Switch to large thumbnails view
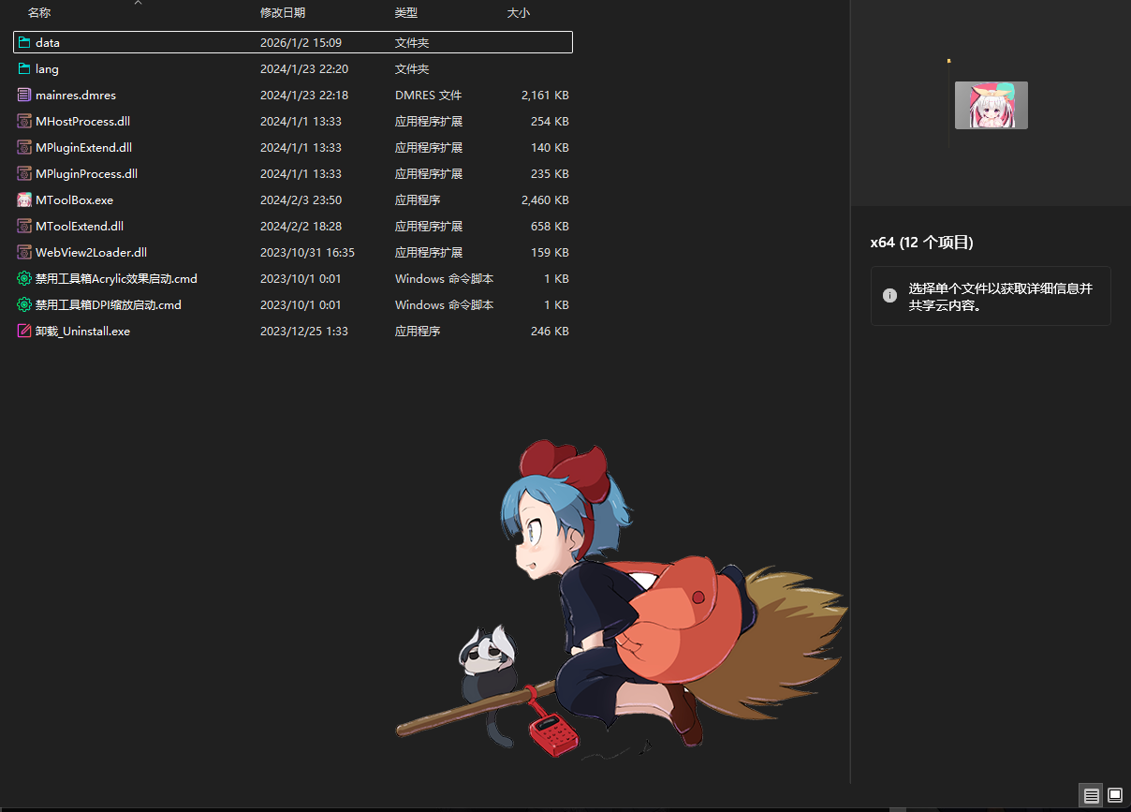1131x812 pixels. coord(1114,795)
